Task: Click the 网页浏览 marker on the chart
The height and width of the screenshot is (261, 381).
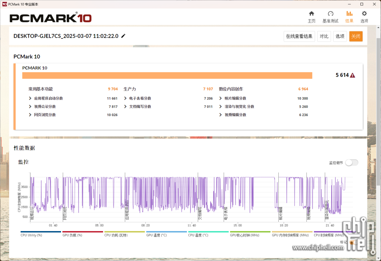Action: (x=65, y=214)
